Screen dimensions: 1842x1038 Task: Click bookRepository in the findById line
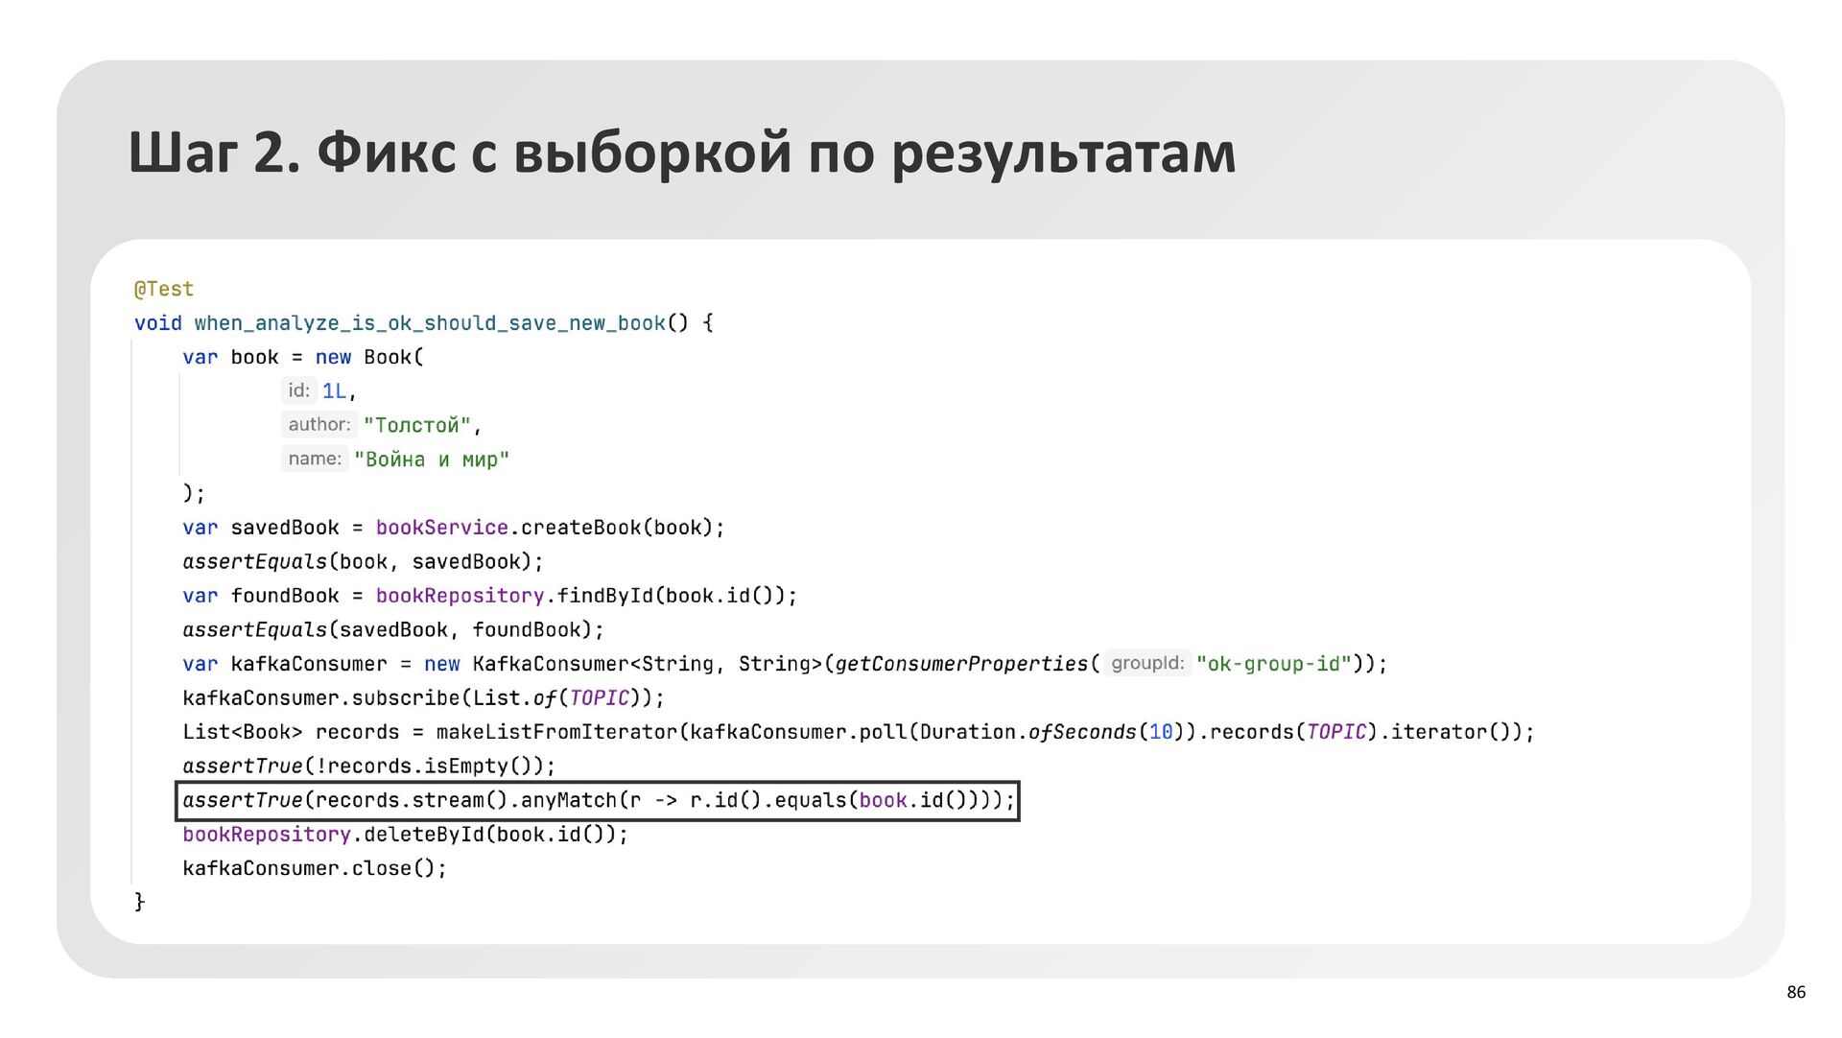point(460,596)
